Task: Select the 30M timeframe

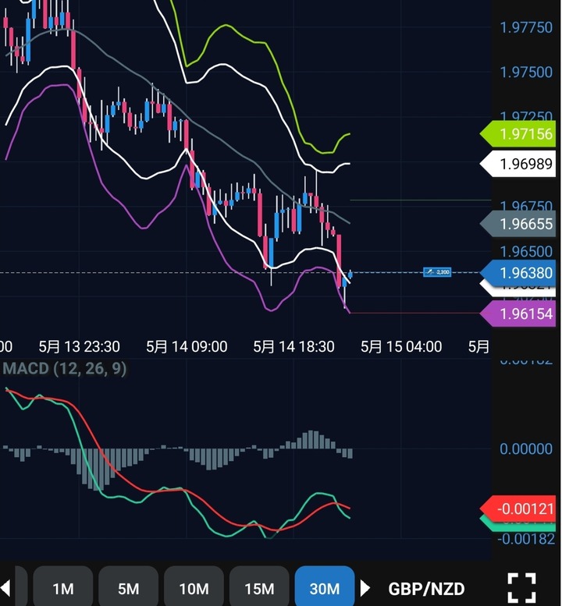Action: pos(325,588)
